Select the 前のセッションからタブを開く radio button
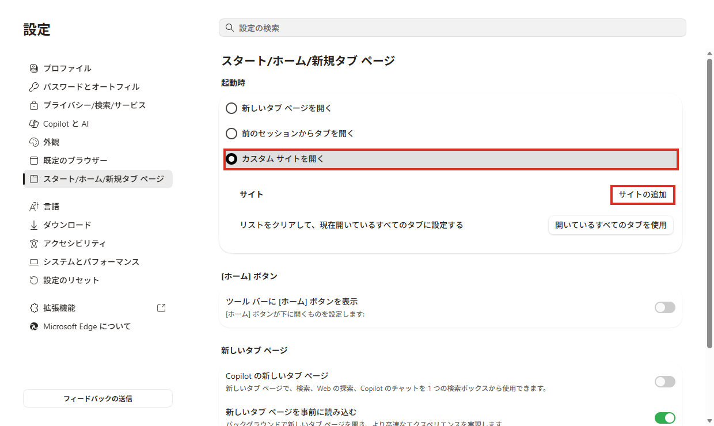Image resolution: width=714 pixels, height=426 pixels. point(231,134)
